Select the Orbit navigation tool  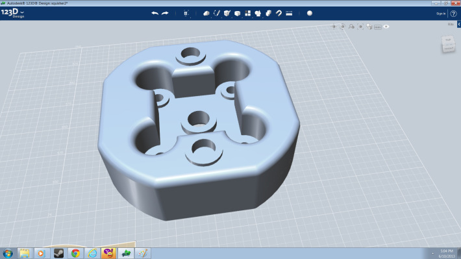pos(343,27)
